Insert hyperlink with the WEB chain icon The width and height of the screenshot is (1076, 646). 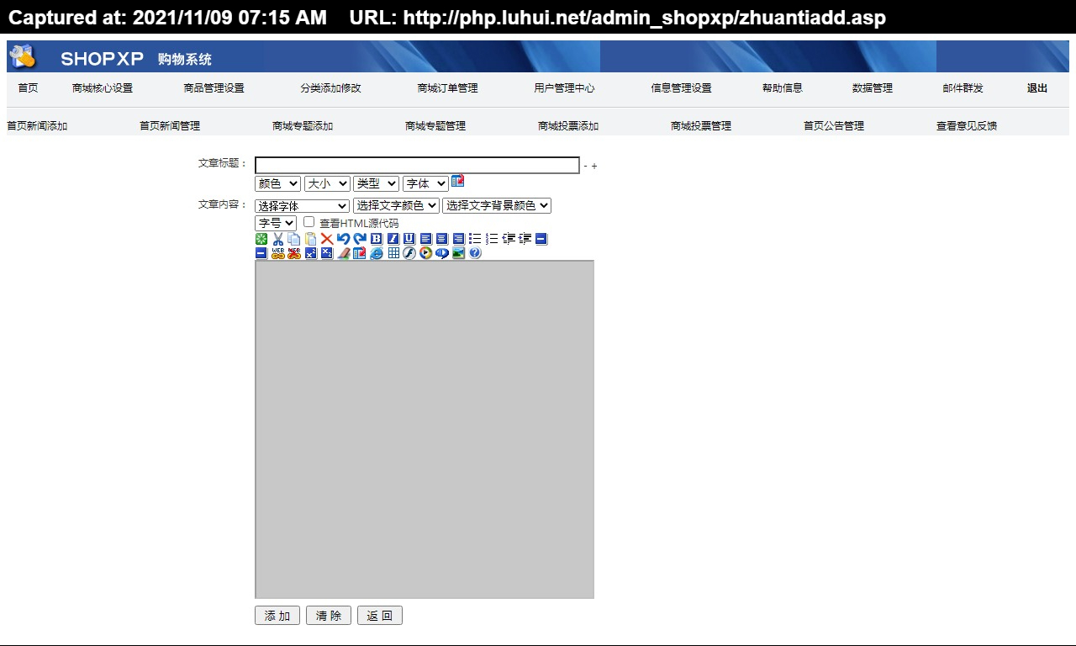click(277, 253)
